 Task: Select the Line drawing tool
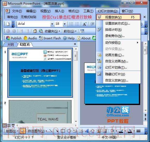51,131
